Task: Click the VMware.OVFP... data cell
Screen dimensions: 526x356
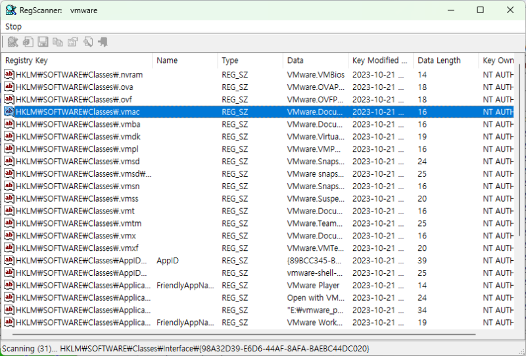Action: pyautogui.click(x=315, y=99)
